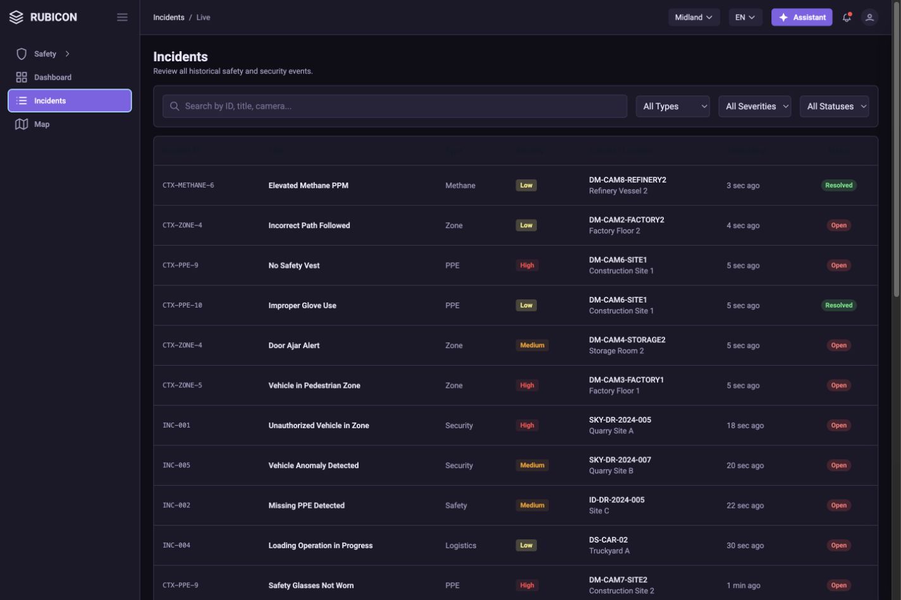This screenshot has width=901, height=600.
Task: Click the Safety shield icon
Action: (x=21, y=54)
